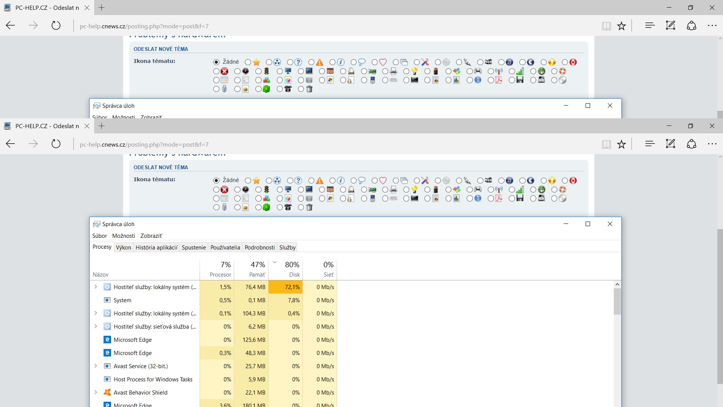Expand Hostiteľ služby: sieťová služba process

[x=96, y=326]
